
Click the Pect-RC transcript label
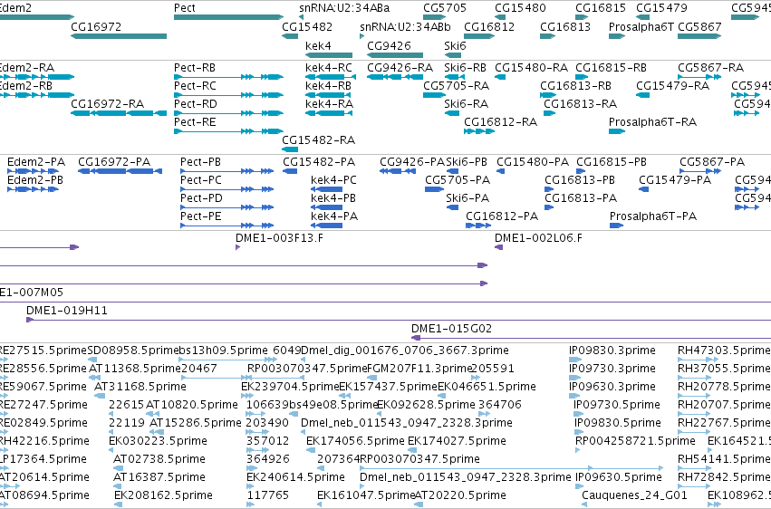pos(195,85)
